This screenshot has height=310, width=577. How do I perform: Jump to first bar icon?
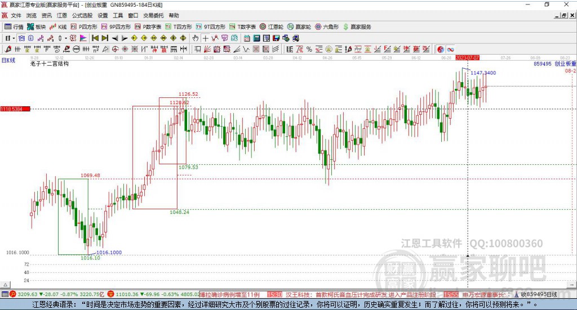click(x=95, y=38)
